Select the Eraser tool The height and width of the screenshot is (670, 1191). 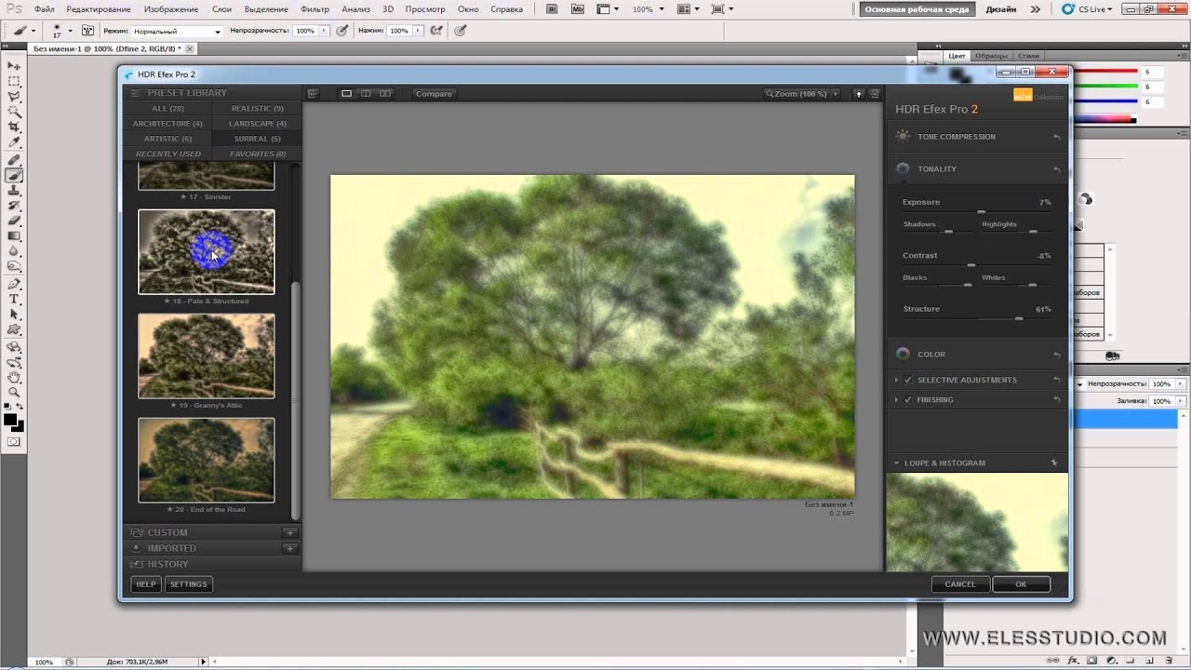click(x=14, y=221)
